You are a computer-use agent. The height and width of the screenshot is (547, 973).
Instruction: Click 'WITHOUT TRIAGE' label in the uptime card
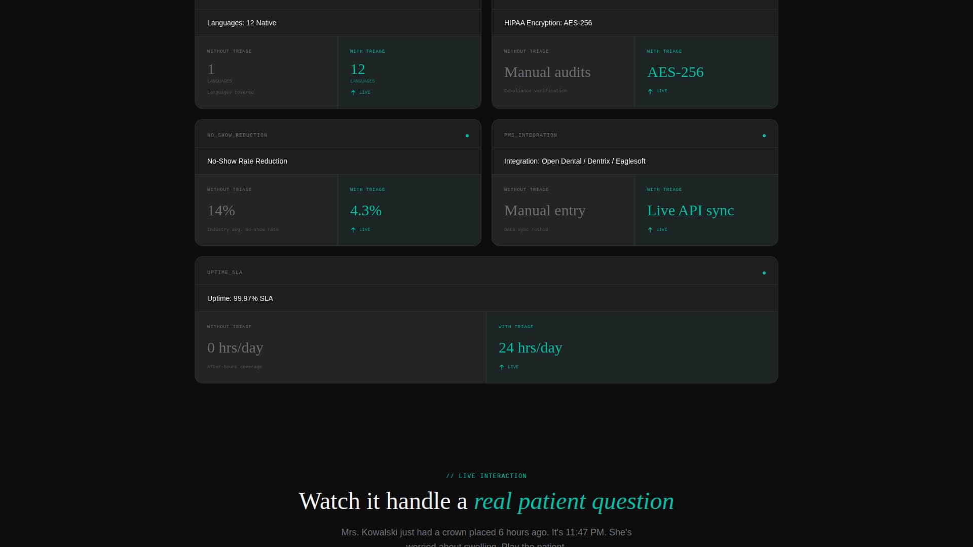(x=230, y=327)
